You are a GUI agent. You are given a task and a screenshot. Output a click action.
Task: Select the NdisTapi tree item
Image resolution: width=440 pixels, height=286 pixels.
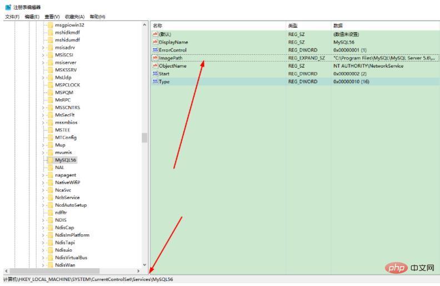65,243
